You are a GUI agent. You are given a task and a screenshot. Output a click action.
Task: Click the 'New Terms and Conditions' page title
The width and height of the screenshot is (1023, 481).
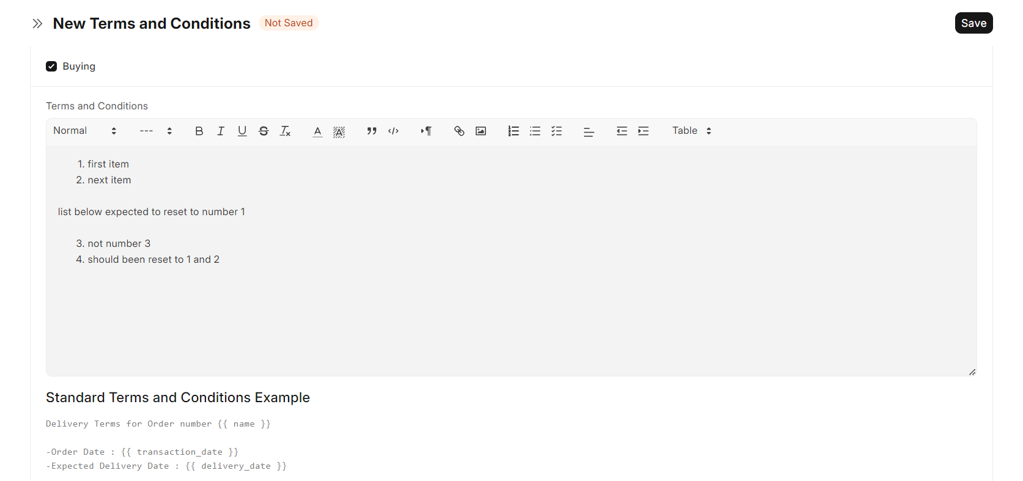point(152,23)
